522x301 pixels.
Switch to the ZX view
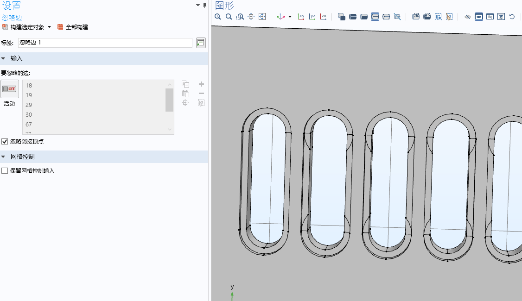323,17
